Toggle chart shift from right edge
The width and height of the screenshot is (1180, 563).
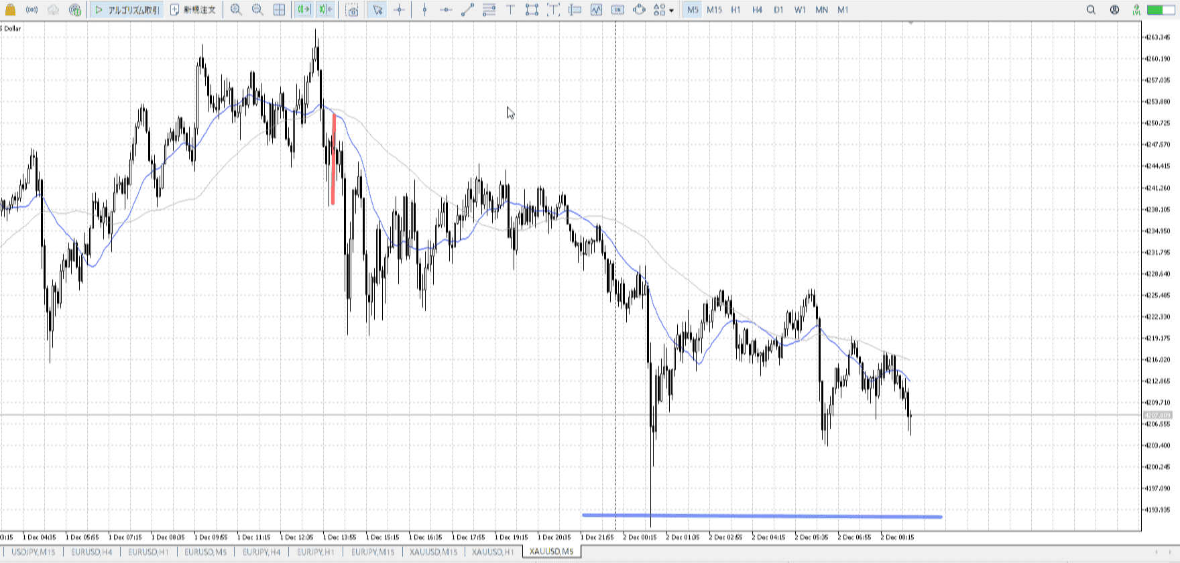pos(326,10)
